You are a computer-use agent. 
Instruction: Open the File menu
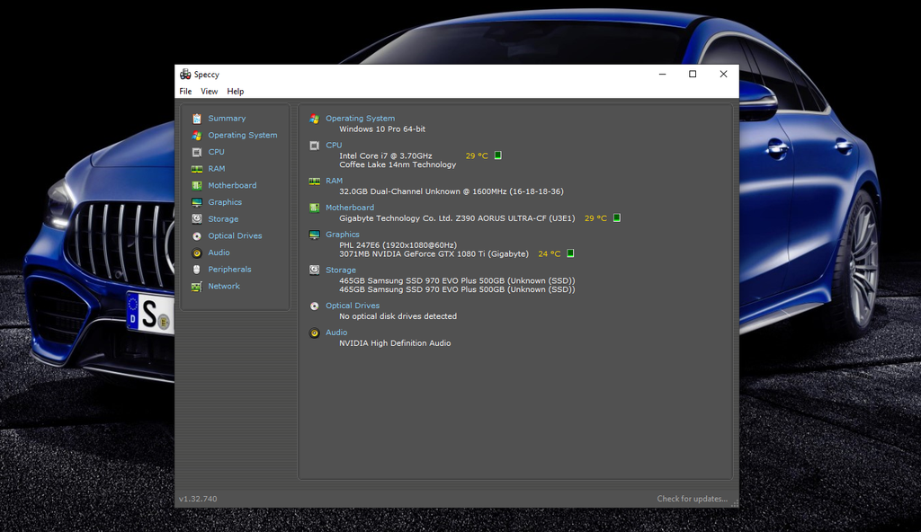click(x=185, y=92)
